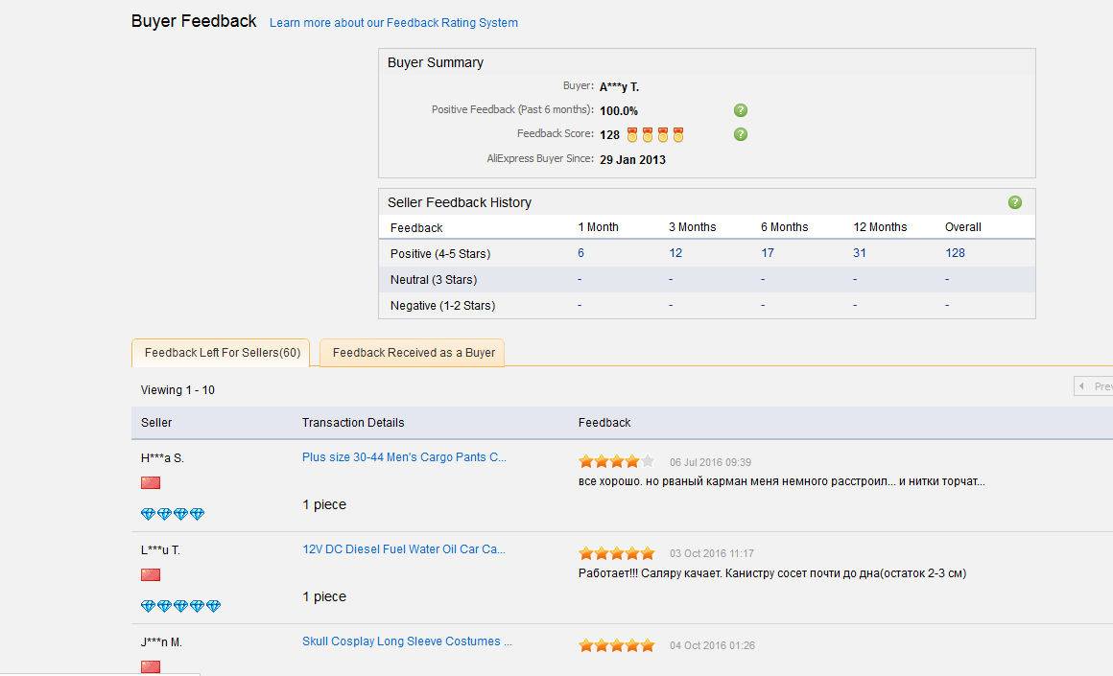The image size is (1113, 676).
Task: Click China flag under seller H***a S.
Action: point(151,483)
